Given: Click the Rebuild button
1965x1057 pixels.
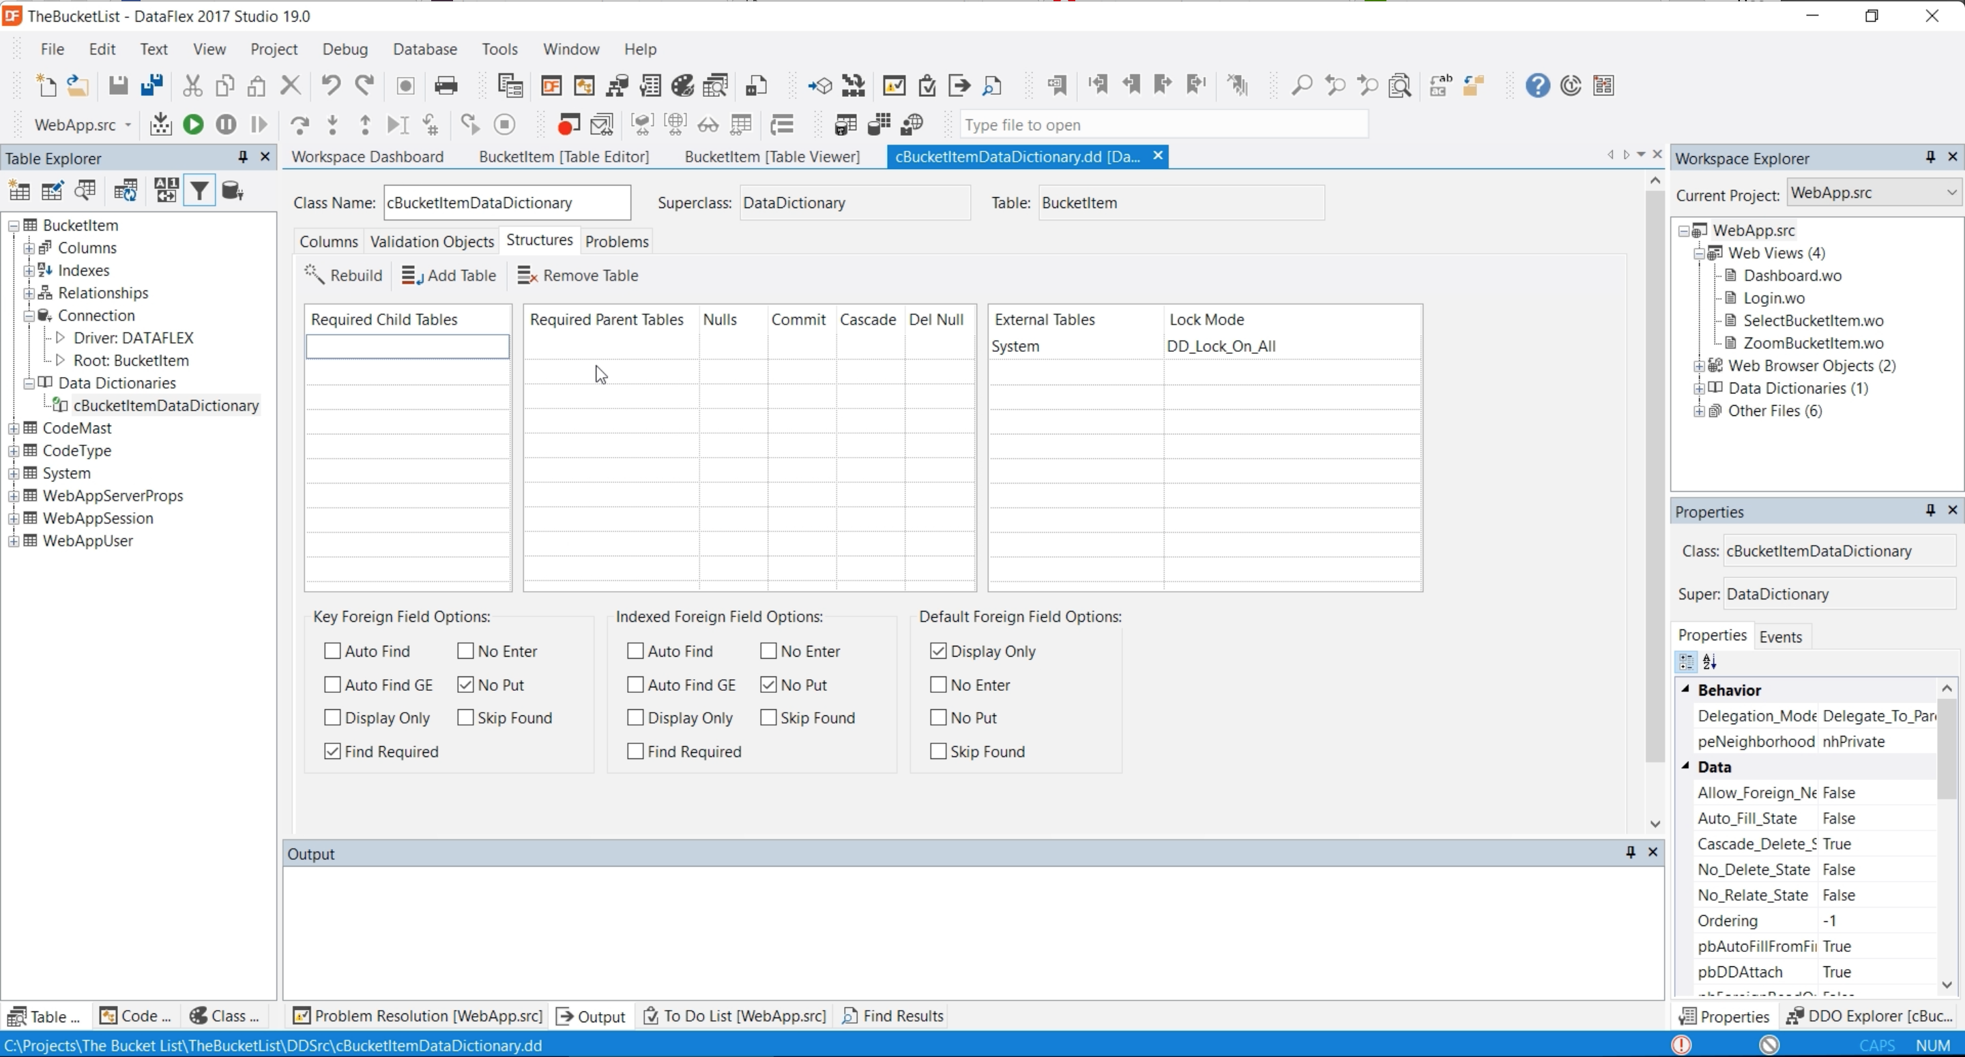Looking at the screenshot, I should click(343, 276).
